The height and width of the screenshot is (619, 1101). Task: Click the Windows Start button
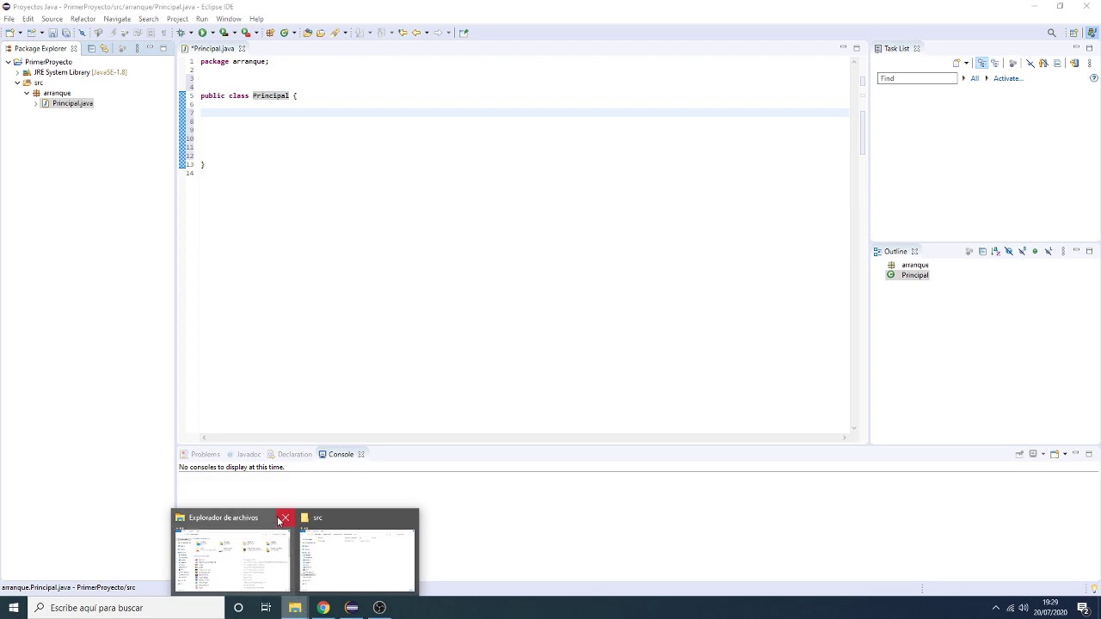13,608
